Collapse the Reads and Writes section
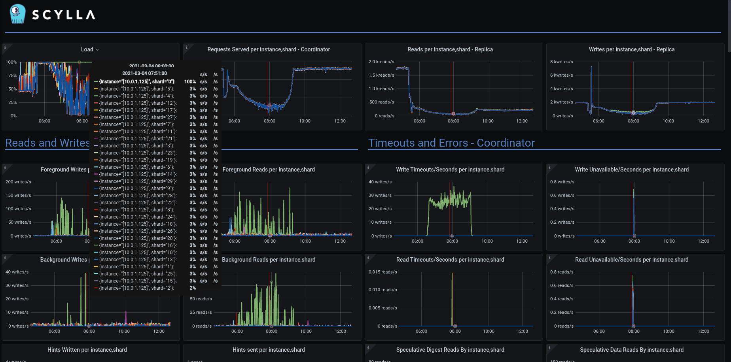731x362 pixels. tap(47, 143)
